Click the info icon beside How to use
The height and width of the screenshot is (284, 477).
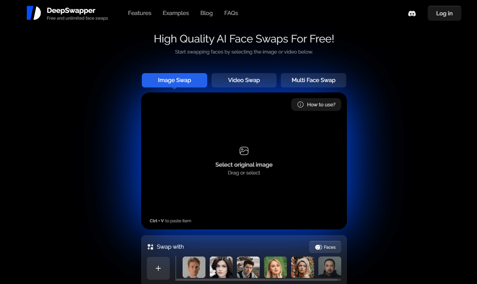[300, 105]
